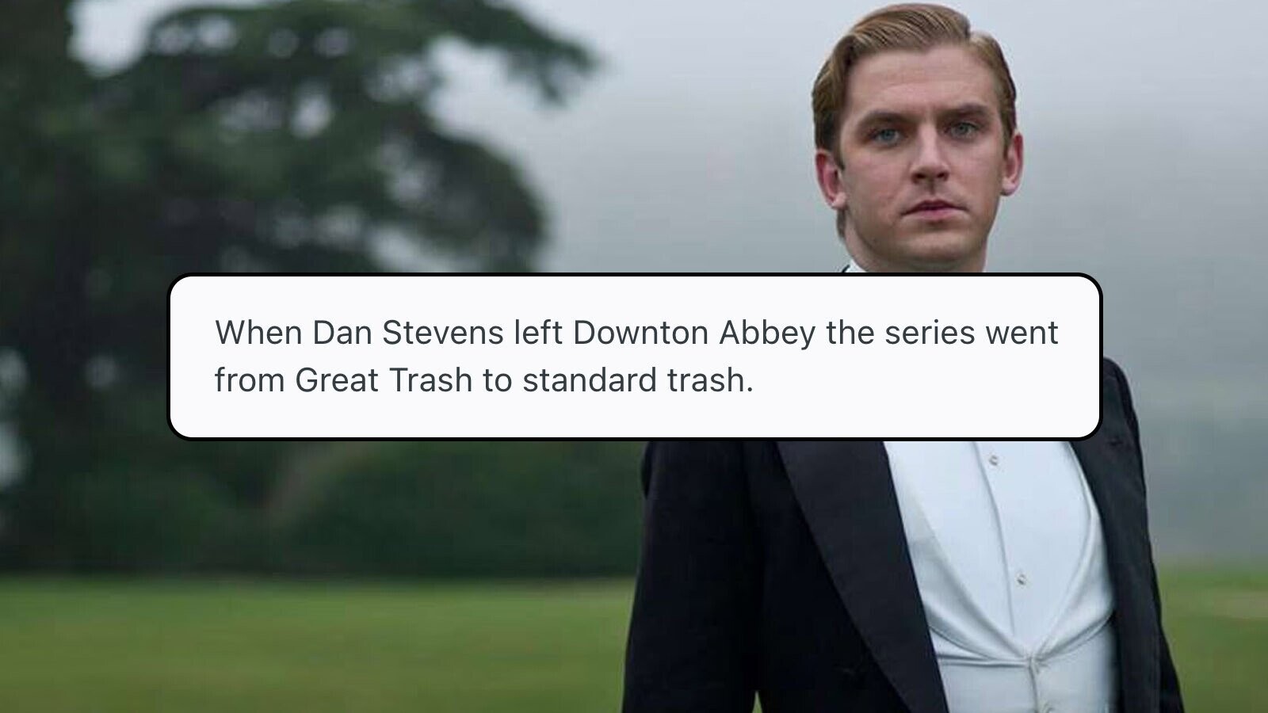
Task: Click the man's combed blond hair
Action: pyautogui.click(x=911, y=55)
